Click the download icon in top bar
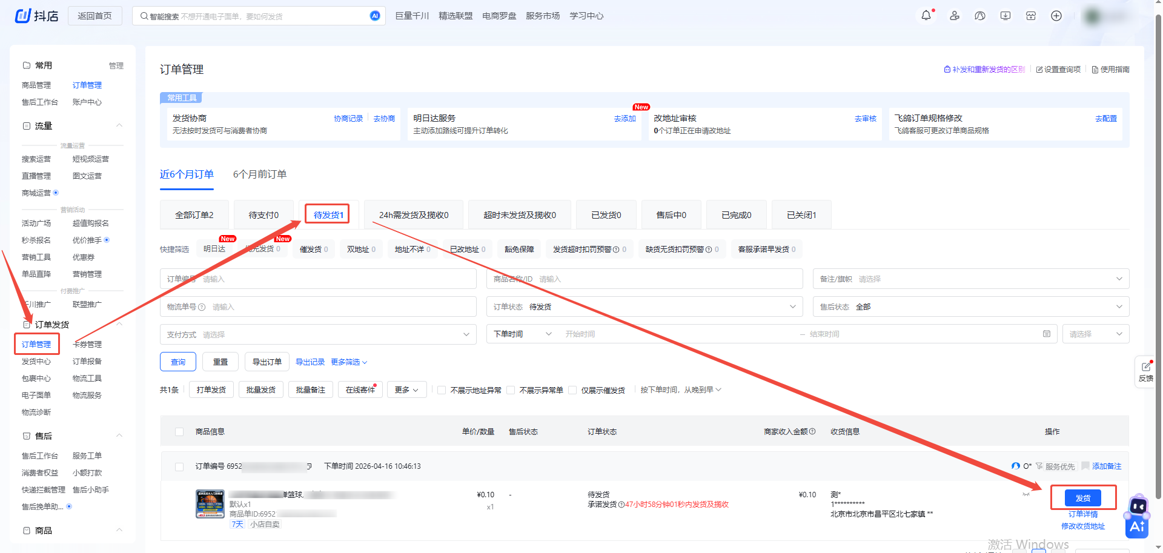The width and height of the screenshot is (1163, 553). (x=1006, y=16)
